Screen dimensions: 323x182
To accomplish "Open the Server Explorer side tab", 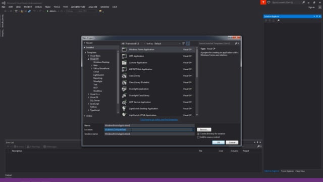I will point(3,21).
